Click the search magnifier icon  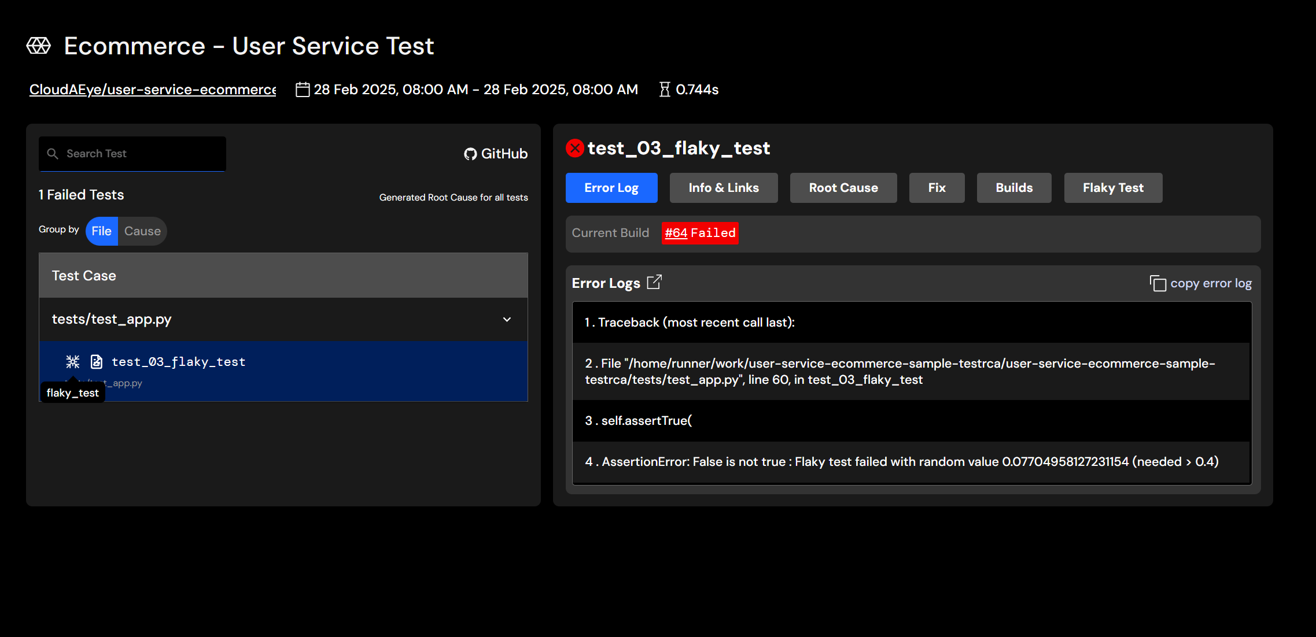[x=53, y=154]
